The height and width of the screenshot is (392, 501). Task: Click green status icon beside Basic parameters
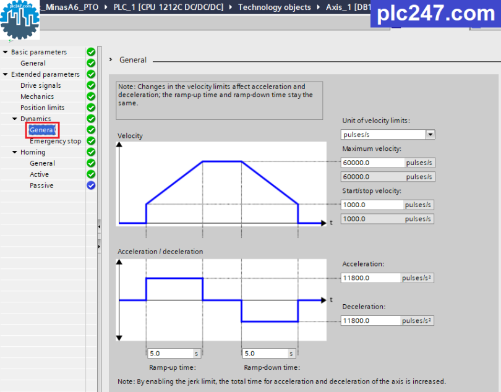(91, 52)
